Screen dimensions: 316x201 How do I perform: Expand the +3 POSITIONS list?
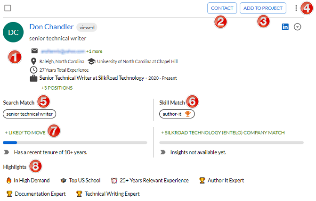pos(57,88)
